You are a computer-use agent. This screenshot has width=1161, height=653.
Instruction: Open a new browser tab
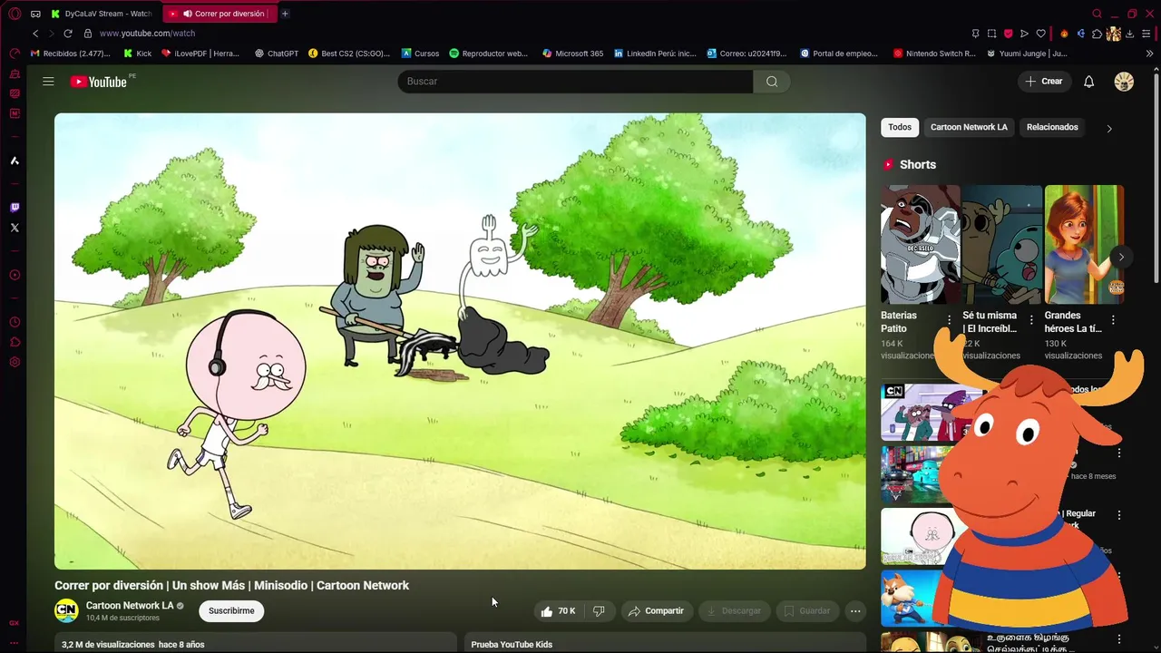pos(285,14)
